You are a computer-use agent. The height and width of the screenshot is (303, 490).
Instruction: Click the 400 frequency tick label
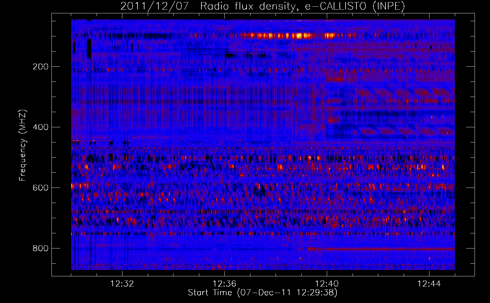tap(41, 127)
